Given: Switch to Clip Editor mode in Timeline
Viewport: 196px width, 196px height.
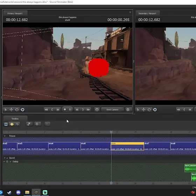Looking at the screenshot, I should tap(6, 124).
